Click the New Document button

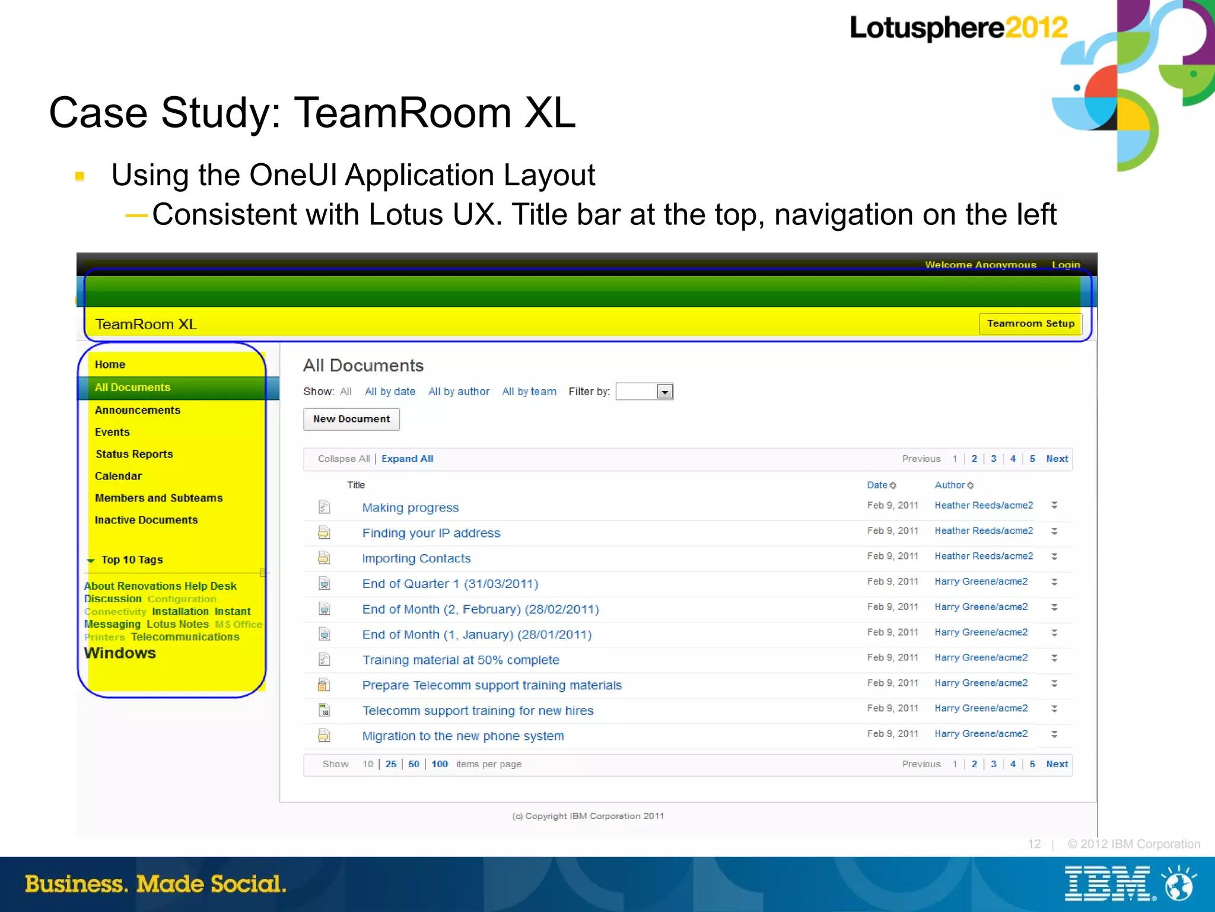351,419
